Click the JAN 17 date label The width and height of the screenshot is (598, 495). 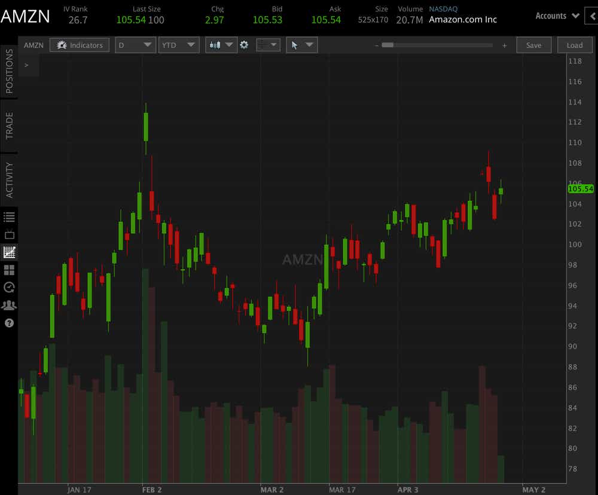[80, 490]
